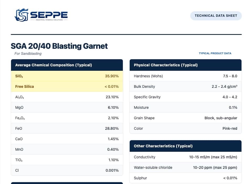Image resolution: width=252 pixels, height=184 pixels.
Task: Click the Hardness (Mohs) label
Action: click(148, 76)
